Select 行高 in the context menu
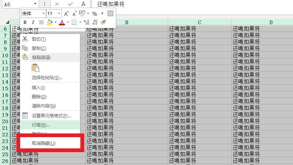The image size is (293, 165). click(x=41, y=125)
